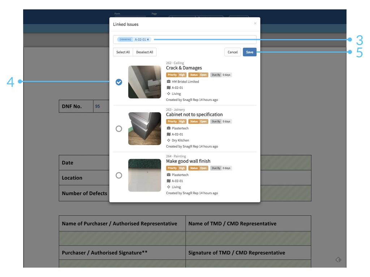
Task: Click the Select All button
Action: point(123,52)
